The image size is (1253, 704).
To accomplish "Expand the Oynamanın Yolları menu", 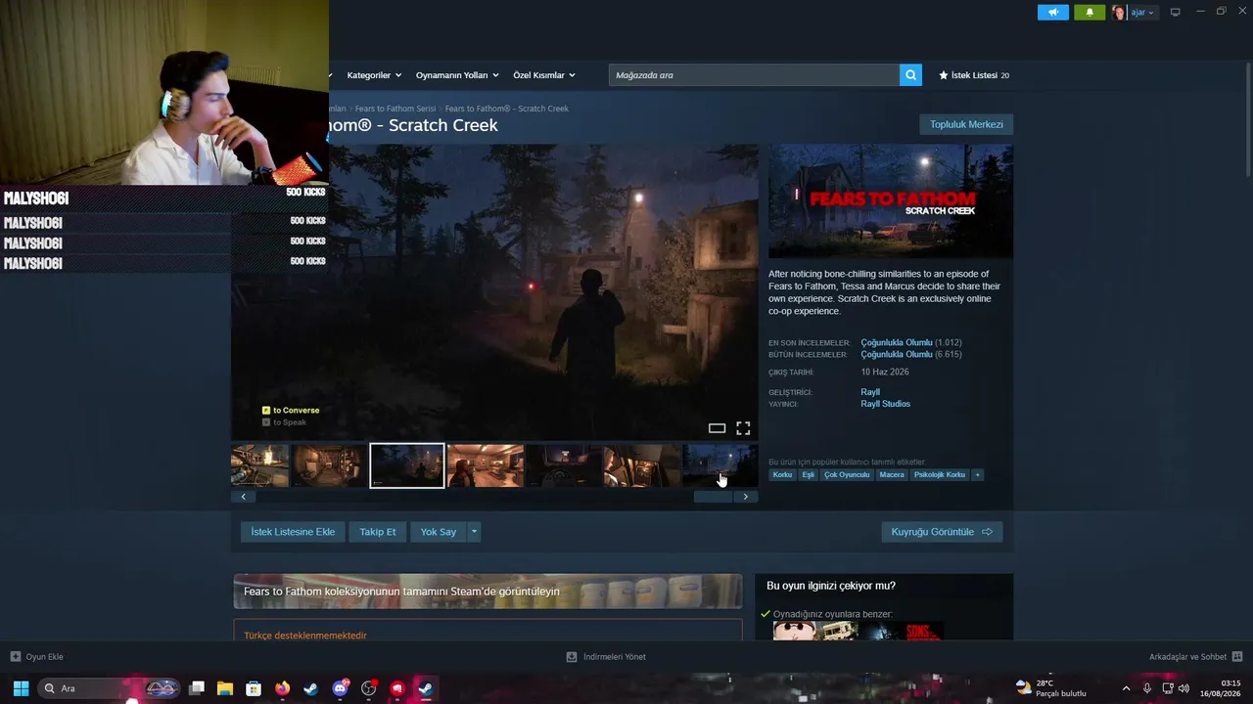I will [457, 75].
